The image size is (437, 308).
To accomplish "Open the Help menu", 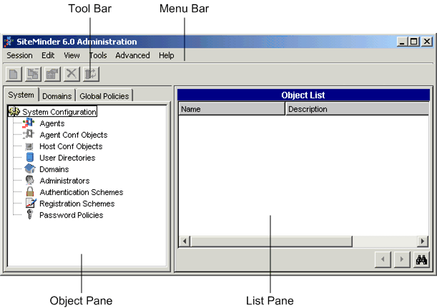I will click(167, 56).
